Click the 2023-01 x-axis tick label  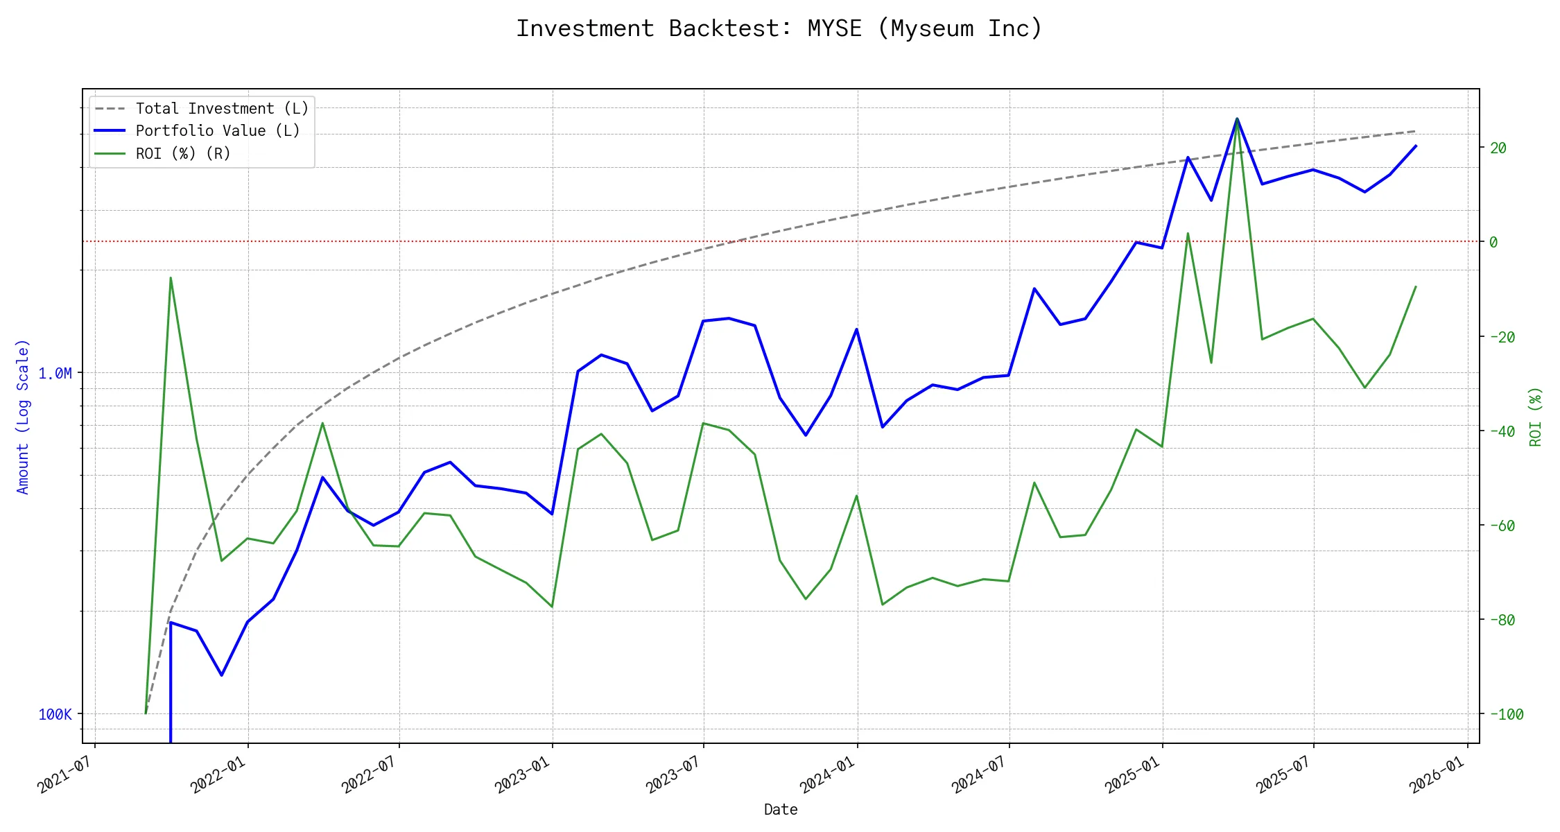tap(522, 774)
